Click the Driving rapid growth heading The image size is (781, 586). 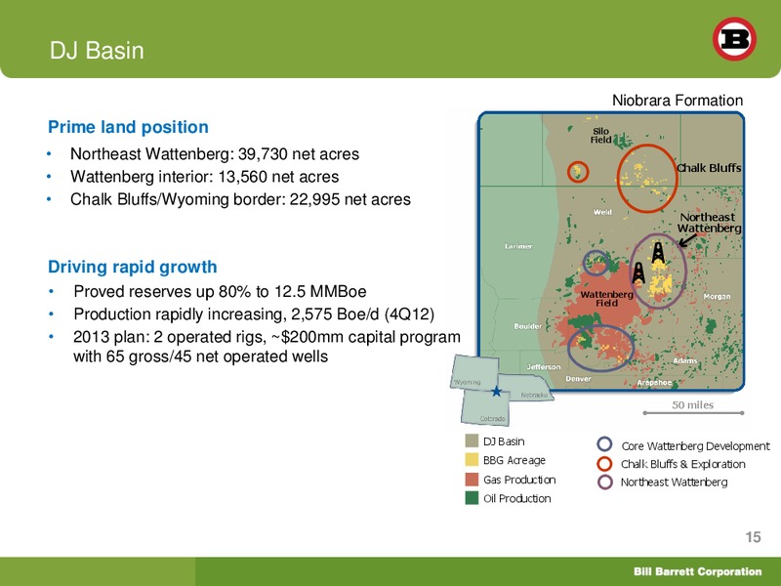(x=133, y=267)
